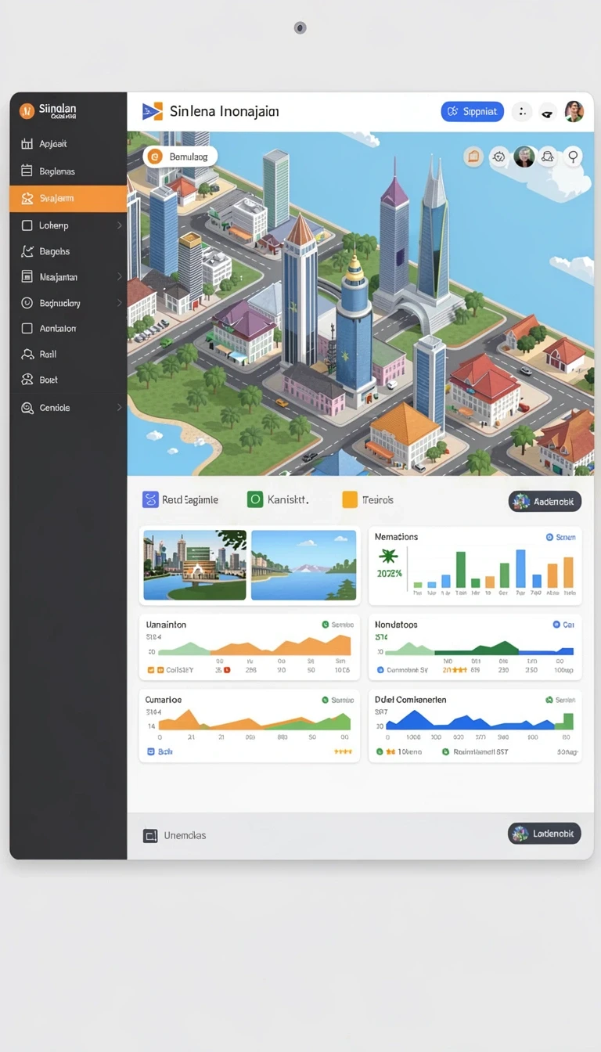
Task: Open Cendole in the sidebar
Action: click(x=68, y=408)
